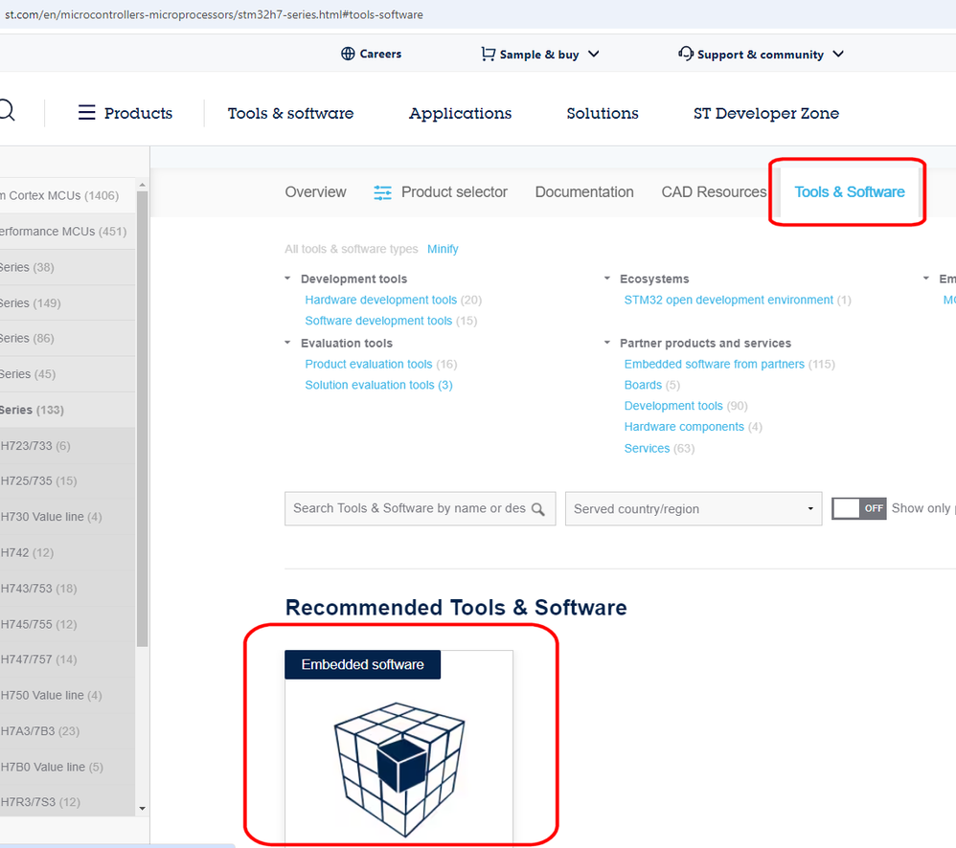Screen dimensions: 956x848
Task: Open the Served country/region dropdown
Action: pos(694,508)
